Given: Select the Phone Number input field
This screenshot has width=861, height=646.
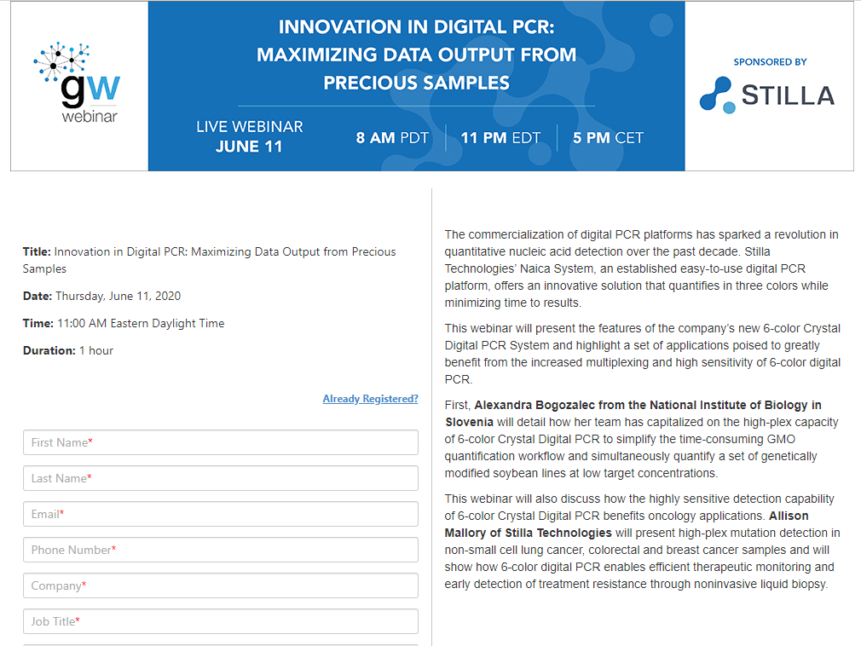Looking at the screenshot, I should [221, 550].
